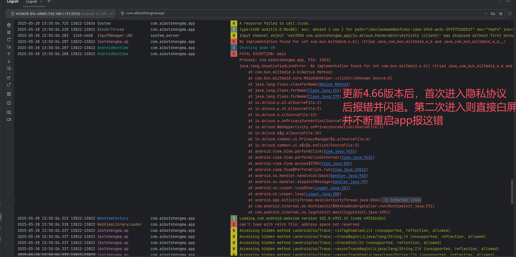Click the 'at io.dcloud.a.i(SourceFile:15)' line
Viewport: 516px width, 257px height.
coord(282,115)
